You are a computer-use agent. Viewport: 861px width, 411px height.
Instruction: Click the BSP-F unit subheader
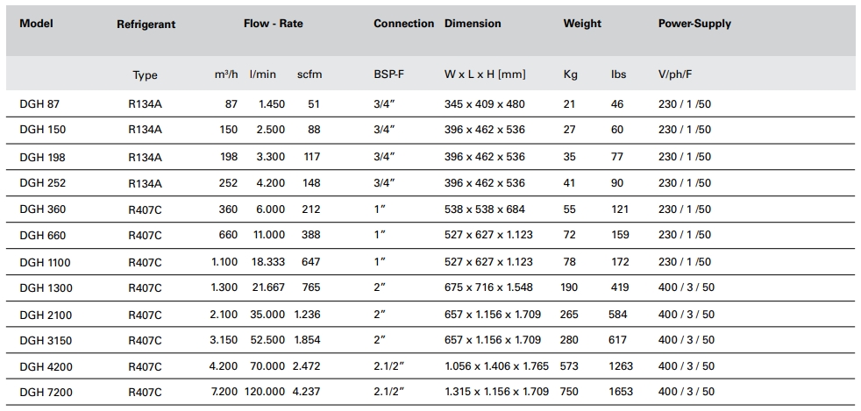(x=388, y=74)
